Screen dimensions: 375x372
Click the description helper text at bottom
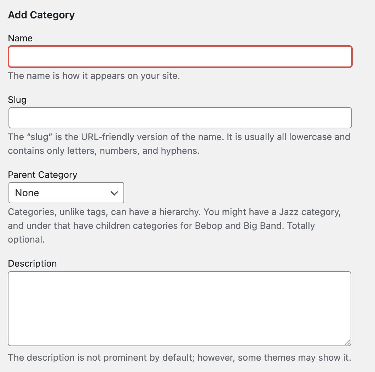point(179,358)
